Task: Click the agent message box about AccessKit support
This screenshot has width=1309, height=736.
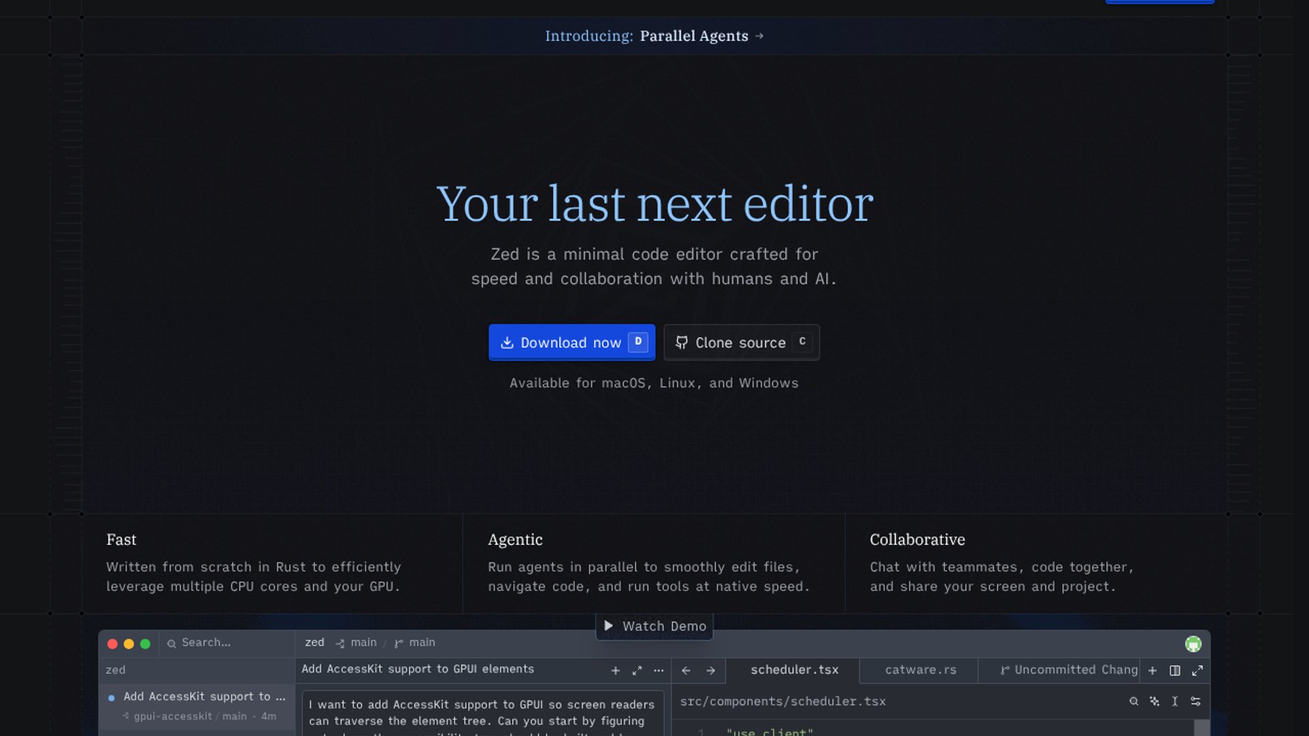Action: point(483,713)
